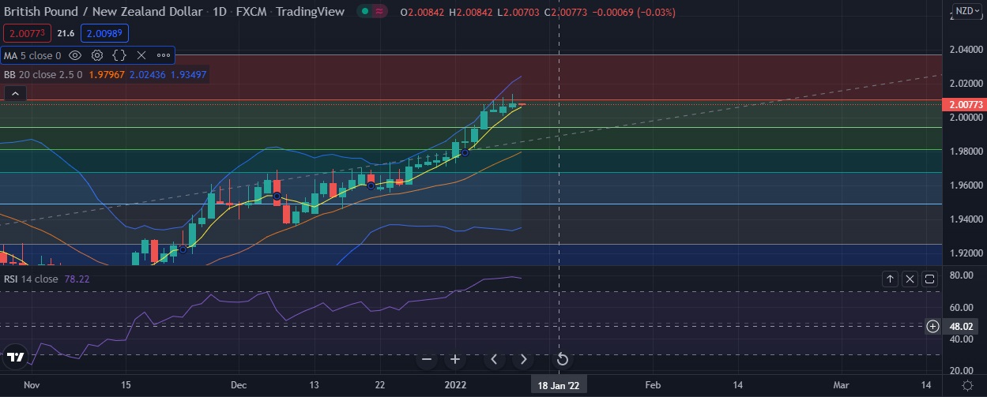
Task: Zoom out the chart with minus button
Action: (x=427, y=360)
